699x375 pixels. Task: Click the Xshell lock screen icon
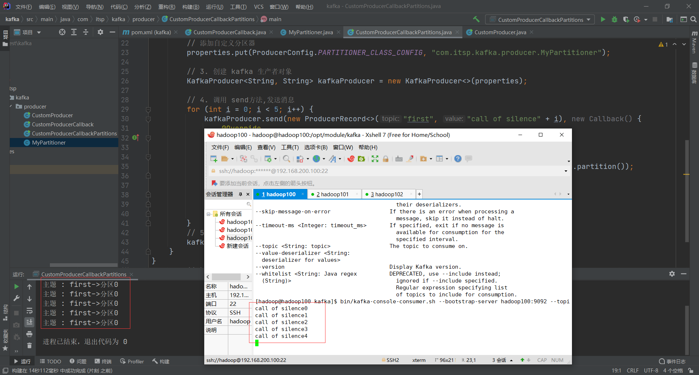386,159
